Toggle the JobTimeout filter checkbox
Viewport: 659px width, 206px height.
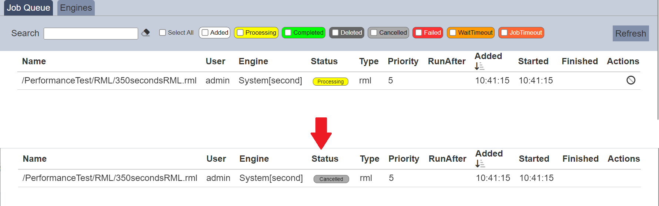[504, 32]
